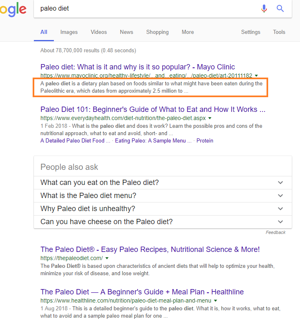This screenshot has width=300, height=325.
Task: Open the Protein sitelink
Action: (205, 141)
